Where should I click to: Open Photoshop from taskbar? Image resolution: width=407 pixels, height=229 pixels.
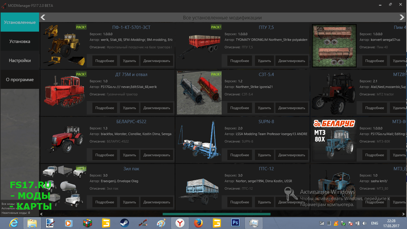[x=235, y=223]
